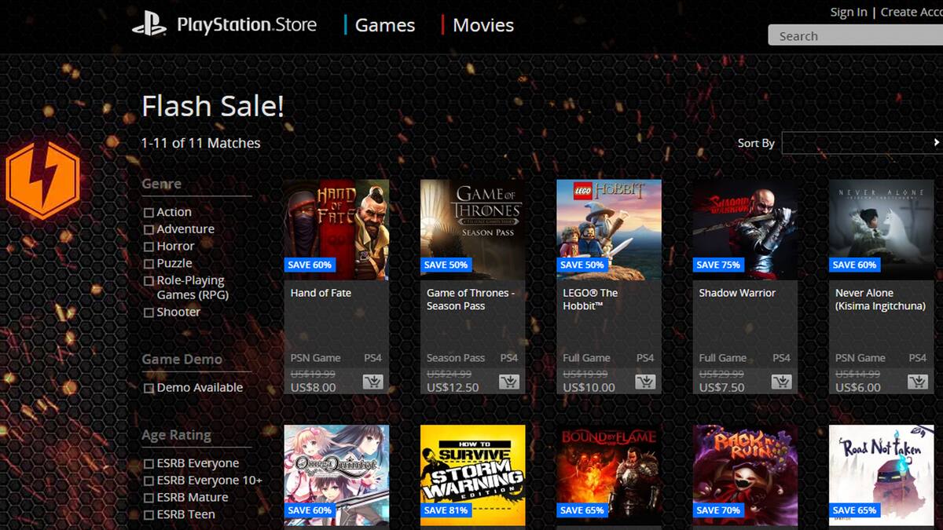Image resolution: width=943 pixels, height=530 pixels.
Task: Switch to the Movies tab
Action: pyautogui.click(x=483, y=25)
